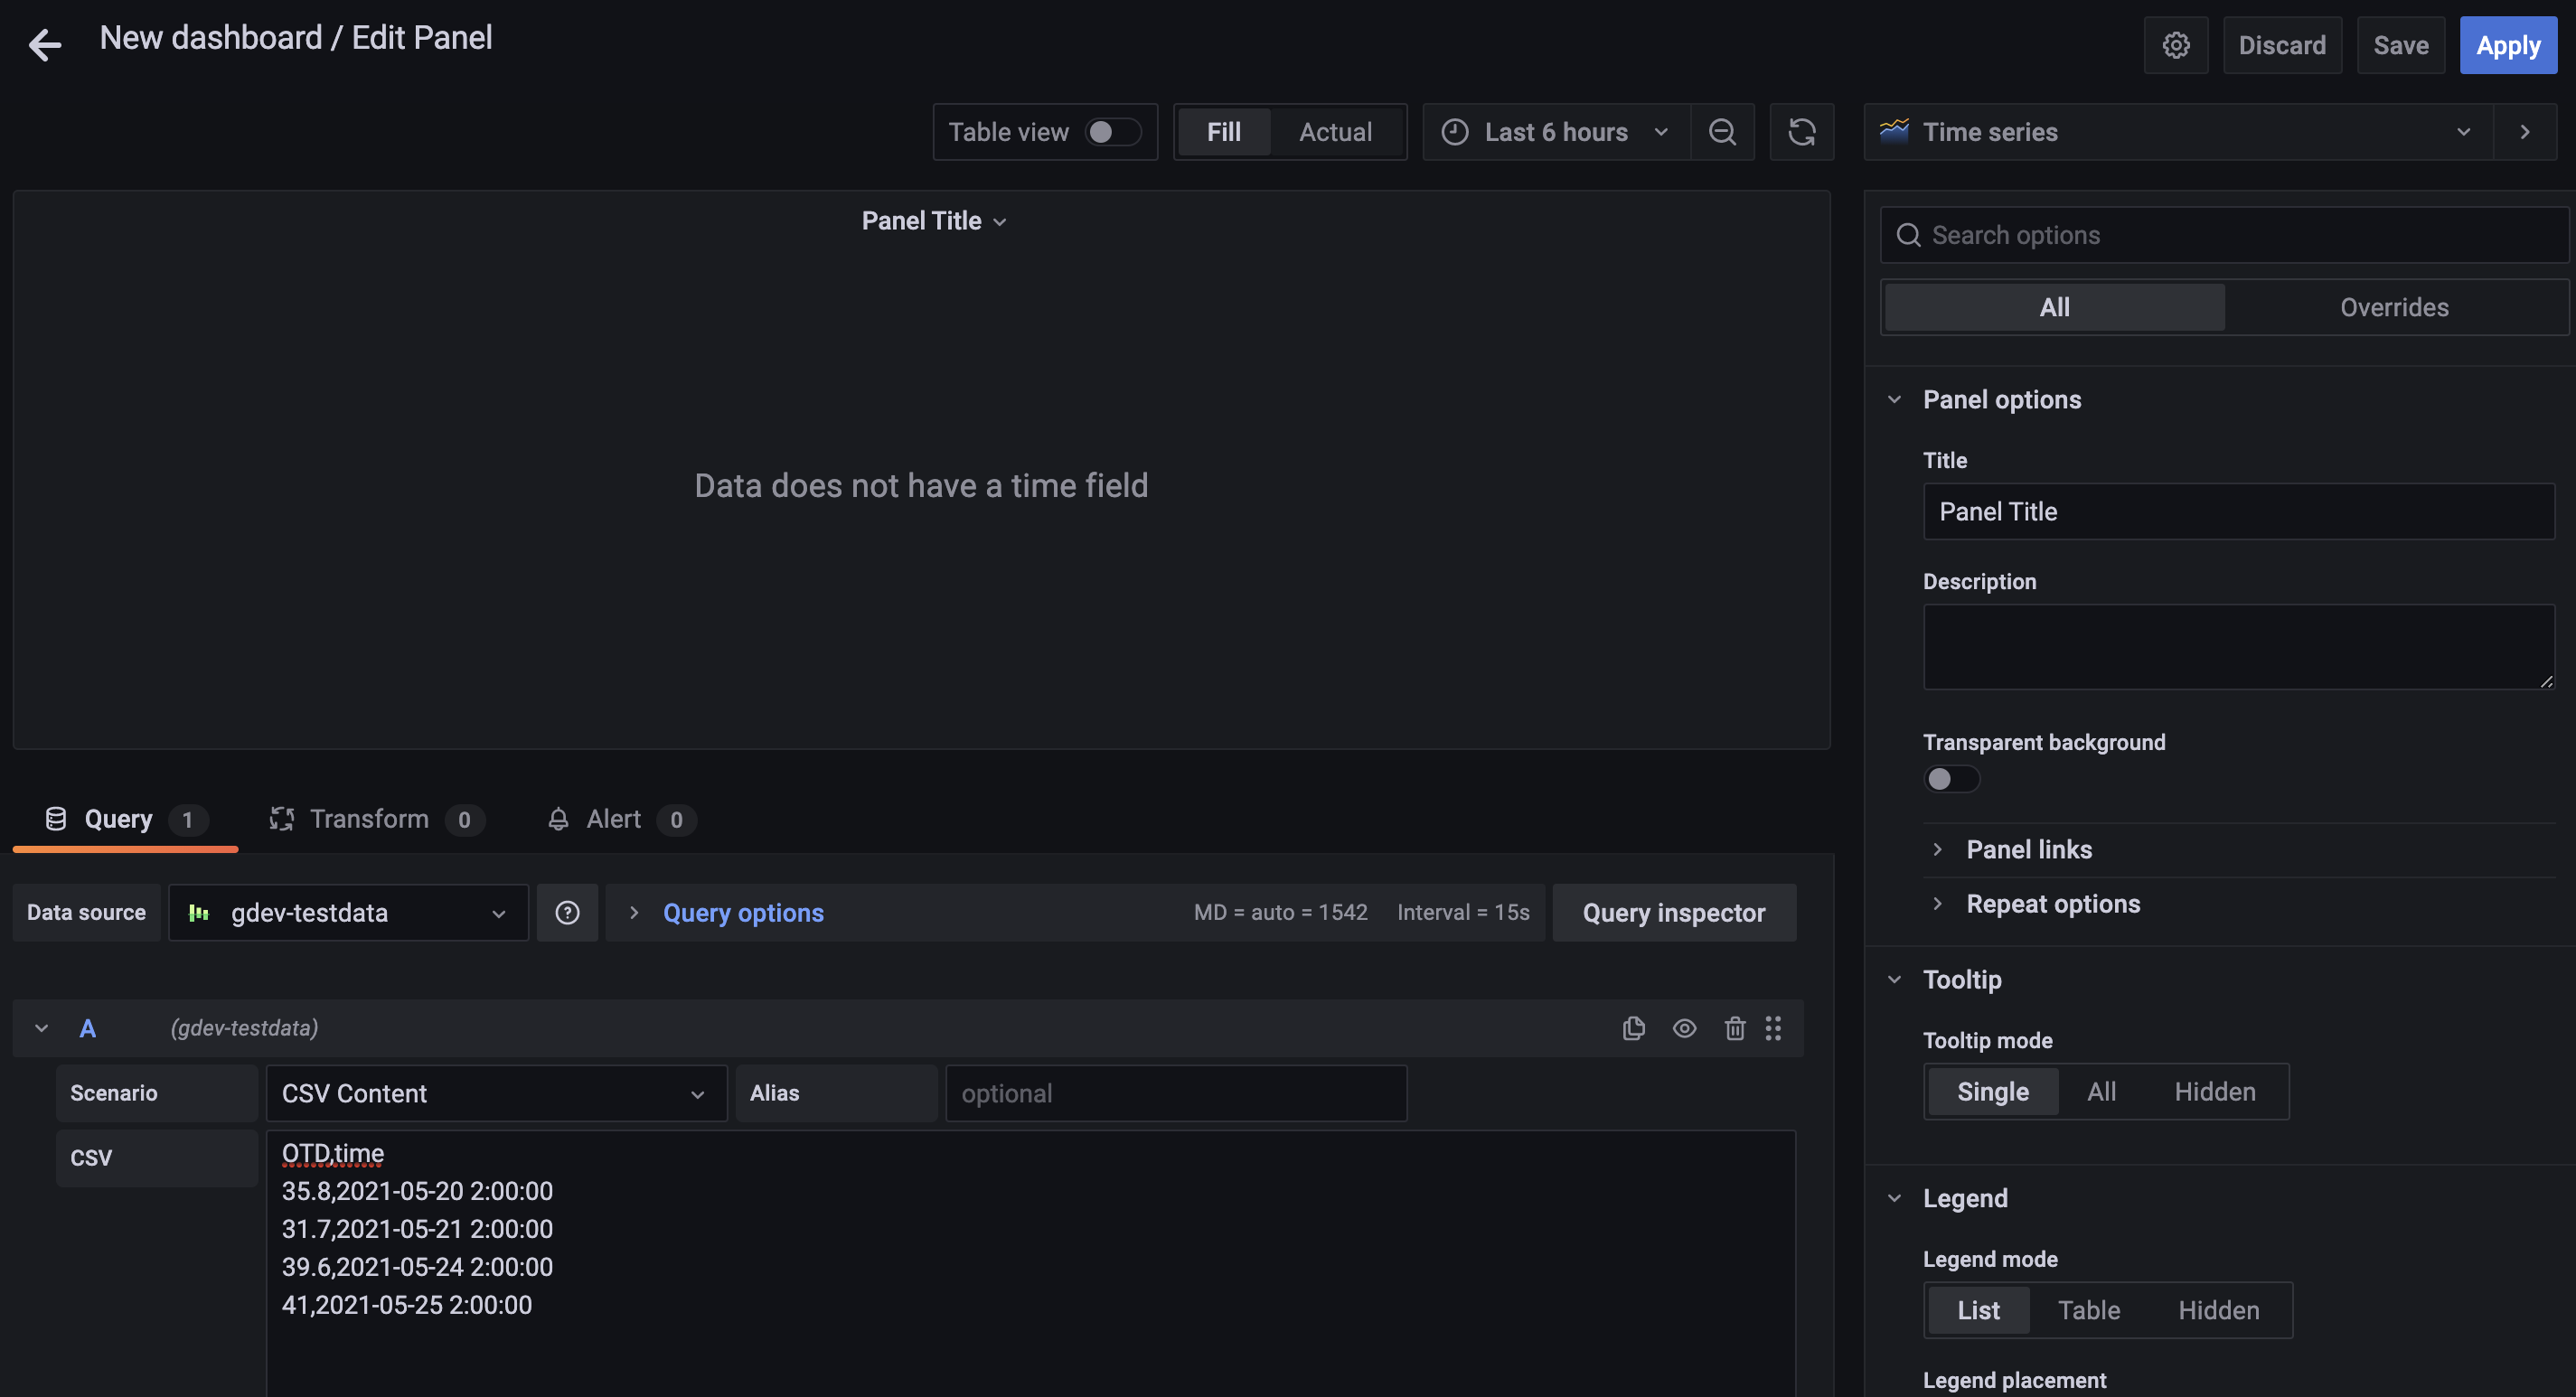Viewport: 2576px width, 1397px height.
Task: Refresh the dashboard with the refresh icon
Action: point(1801,132)
